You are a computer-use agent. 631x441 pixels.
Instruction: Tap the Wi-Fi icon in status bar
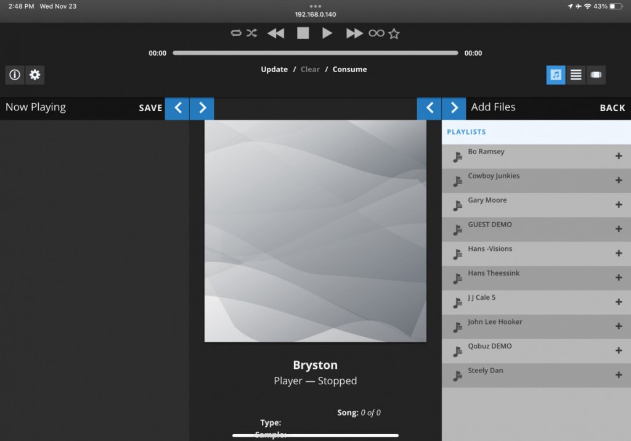[x=587, y=6]
